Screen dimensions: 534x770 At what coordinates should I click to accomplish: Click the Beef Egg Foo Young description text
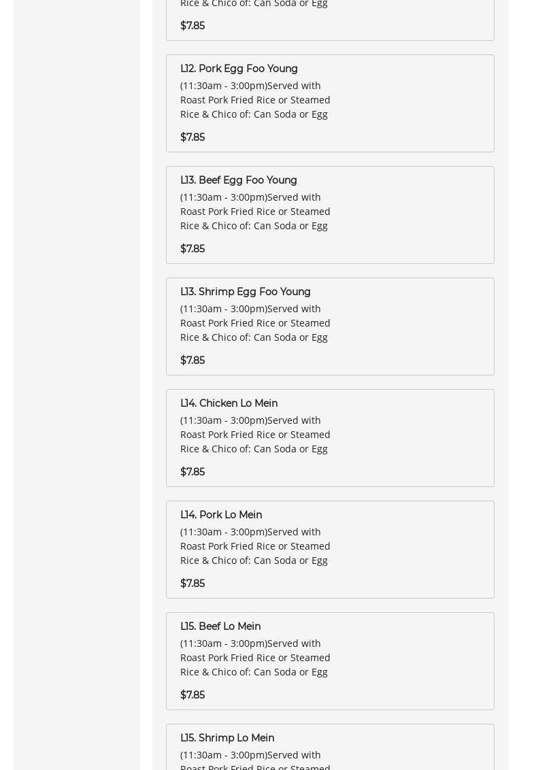(x=255, y=212)
